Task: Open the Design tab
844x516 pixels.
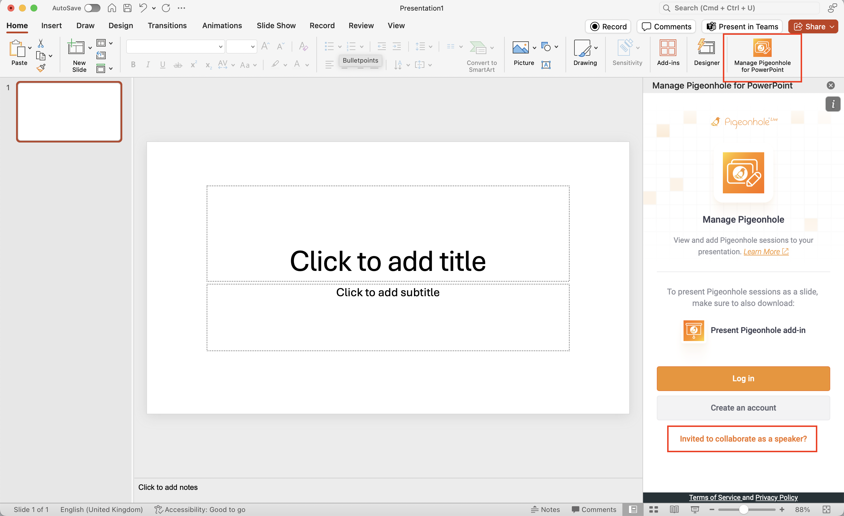Action: point(121,26)
